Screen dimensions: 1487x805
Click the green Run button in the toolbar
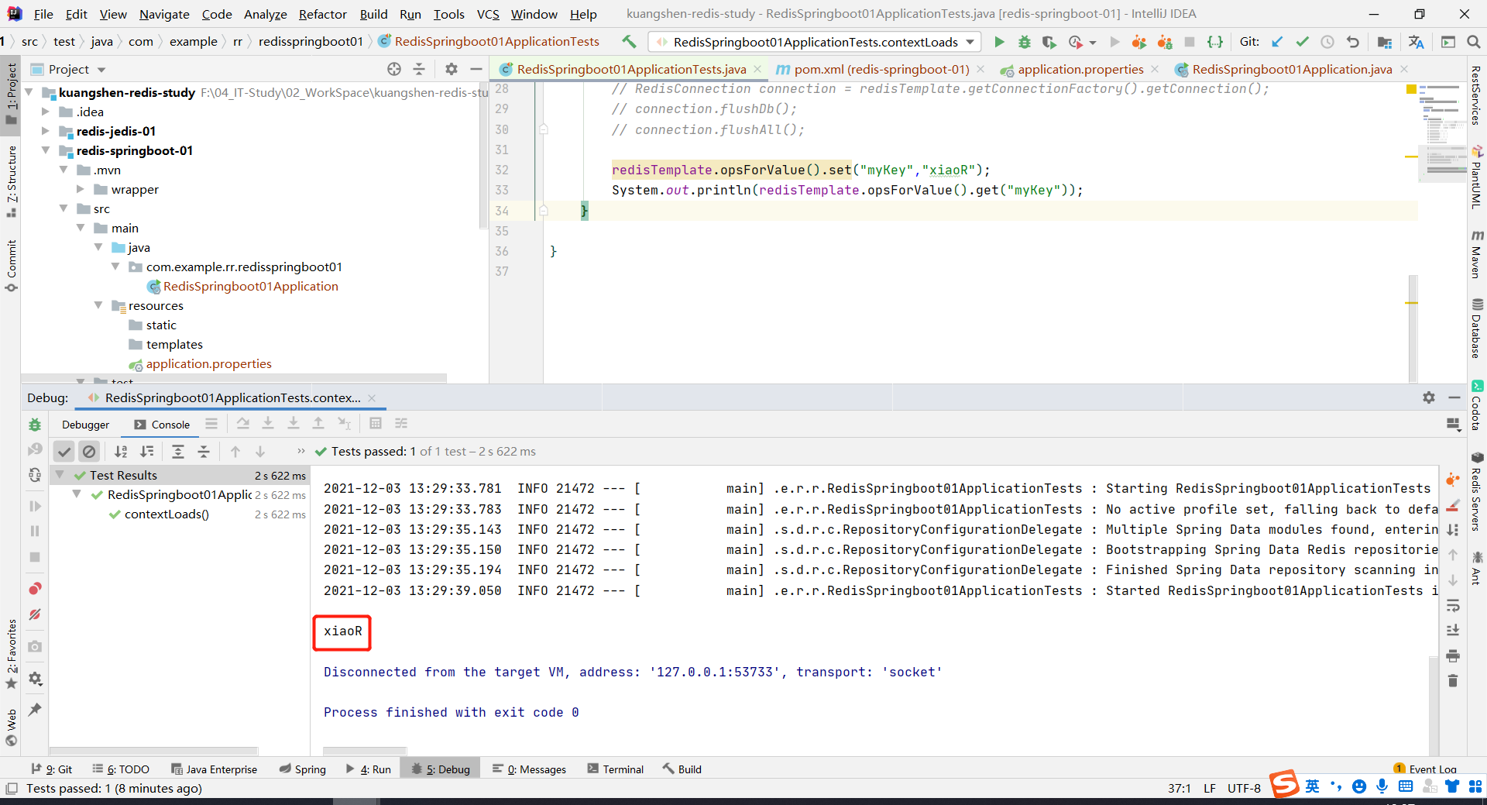(999, 42)
